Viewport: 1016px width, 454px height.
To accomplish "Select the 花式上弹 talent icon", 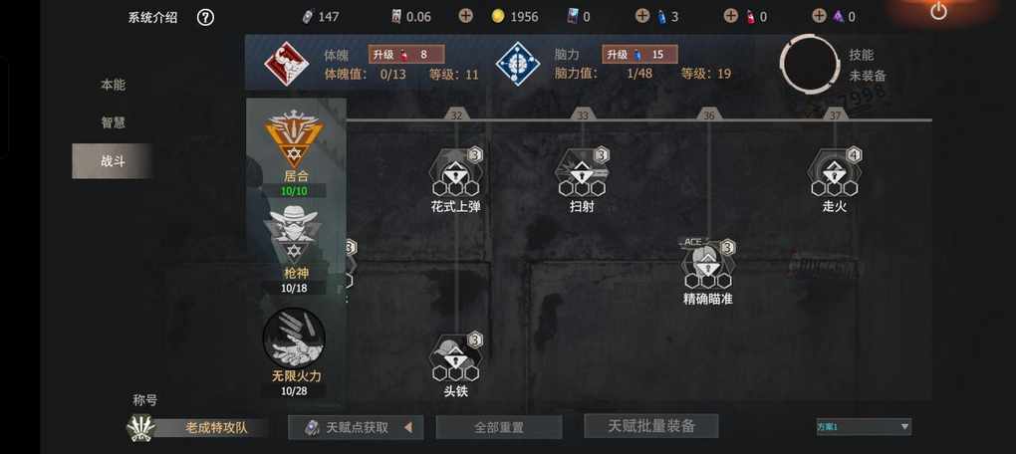I will tap(456, 173).
